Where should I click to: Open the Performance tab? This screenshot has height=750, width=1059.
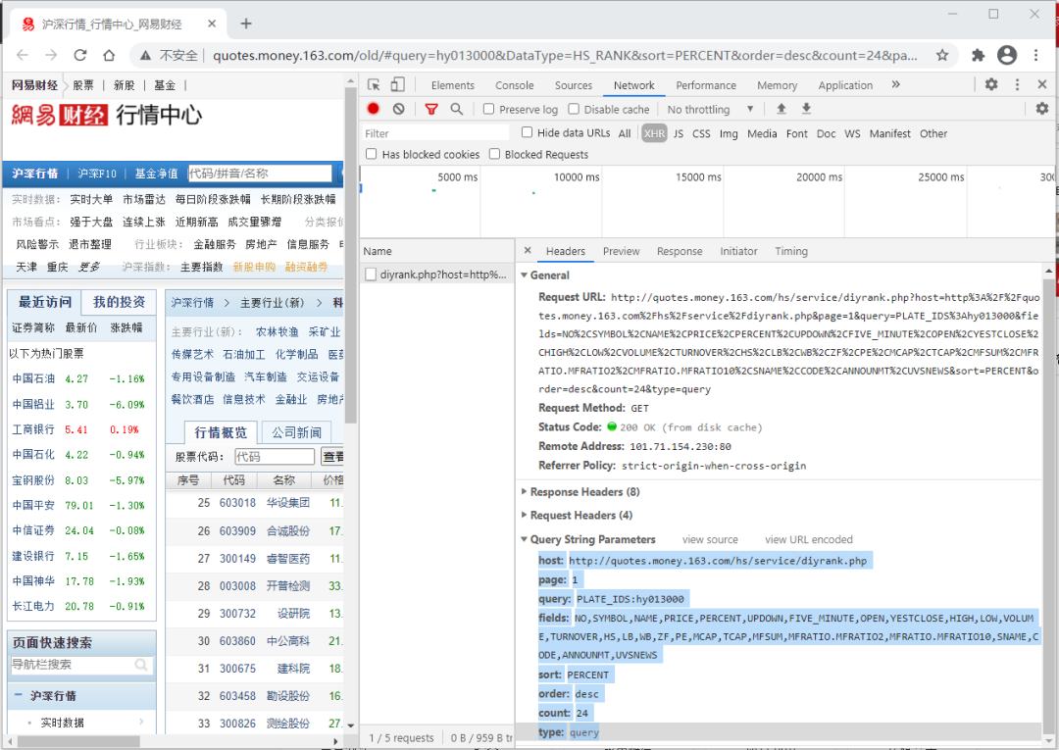[706, 85]
